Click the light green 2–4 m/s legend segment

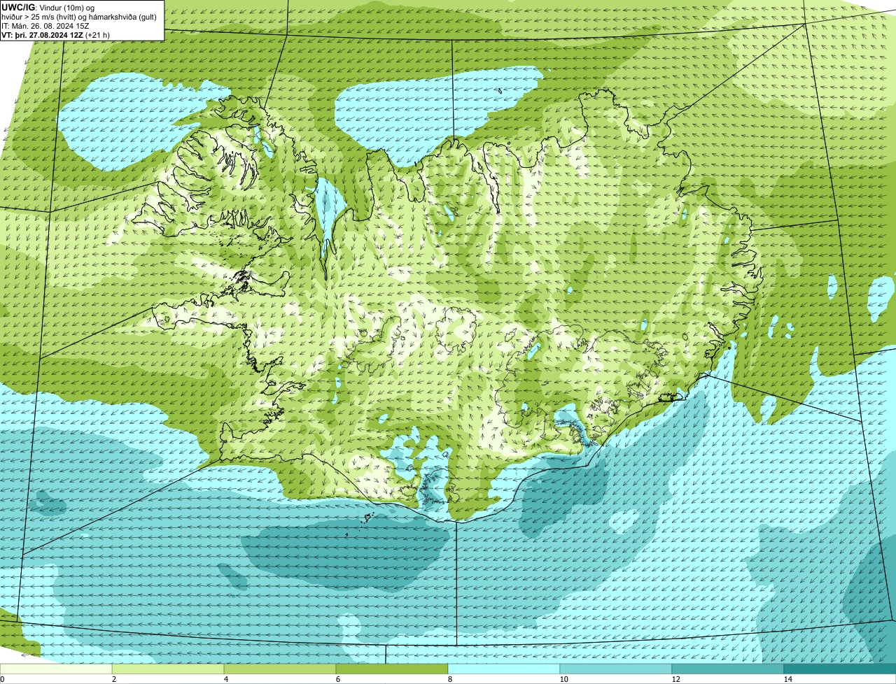click(168, 669)
